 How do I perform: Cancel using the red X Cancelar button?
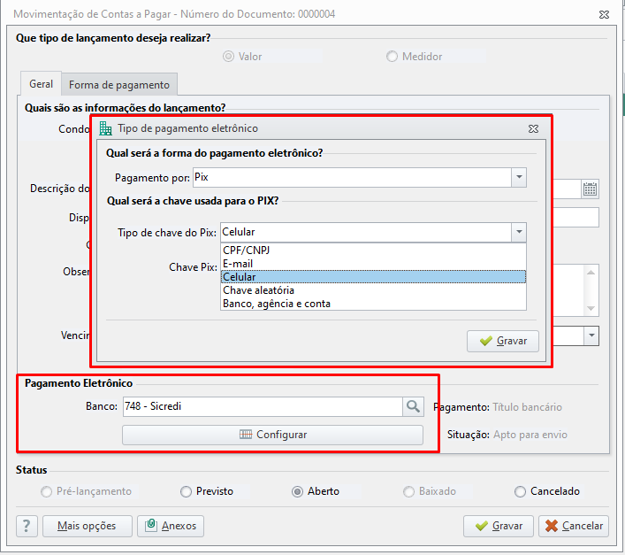[574, 526]
